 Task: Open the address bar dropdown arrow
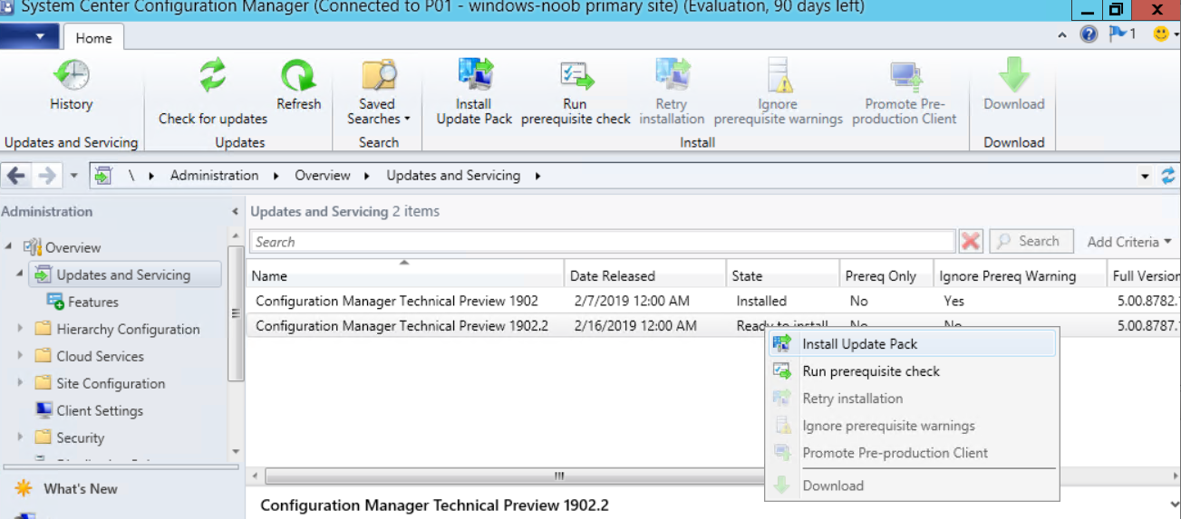coord(1145,177)
